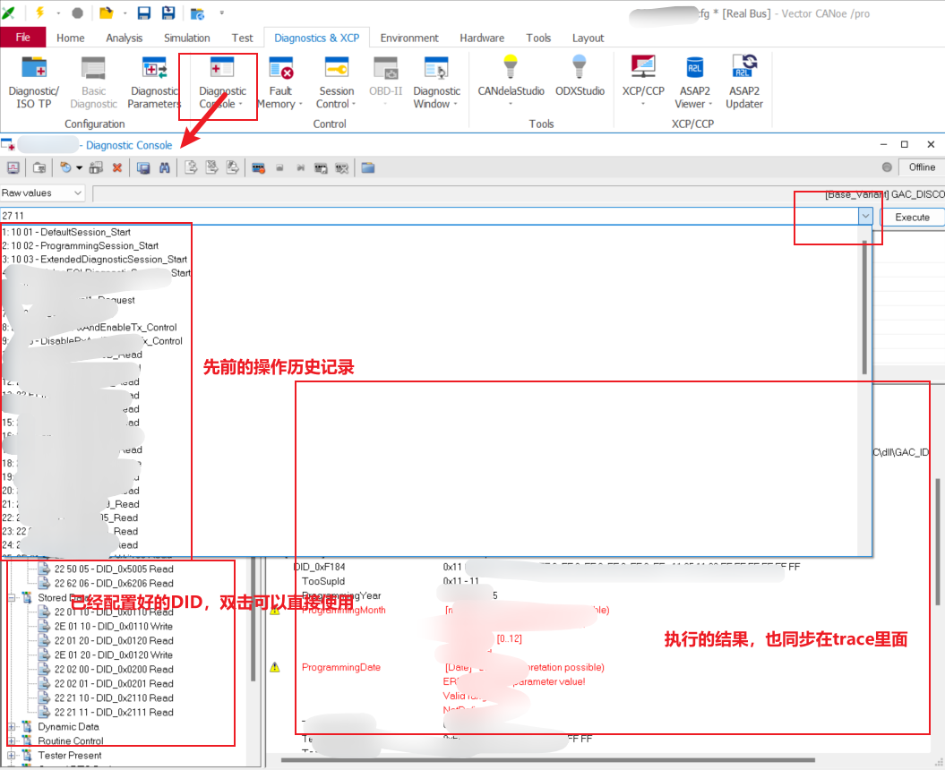Launch the Diagnostic Console ribbon button

pyautogui.click(x=222, y=82)
